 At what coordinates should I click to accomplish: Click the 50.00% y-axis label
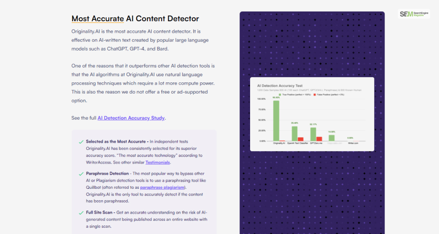coord(262,120)
